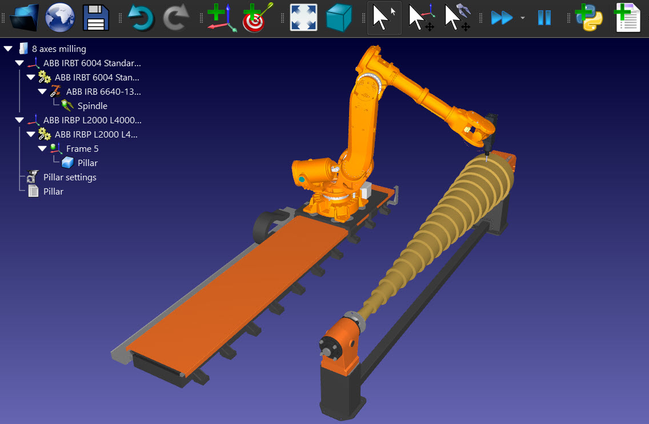Save the station with floppy disk icon

[x=96, y=17]
